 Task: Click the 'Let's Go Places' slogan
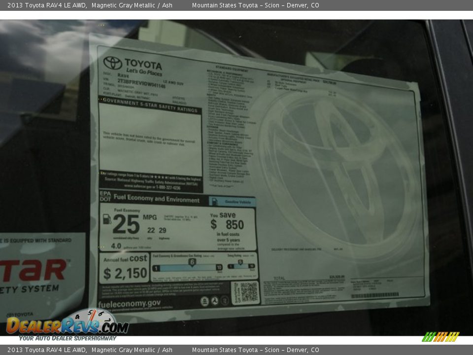(144, 72)
